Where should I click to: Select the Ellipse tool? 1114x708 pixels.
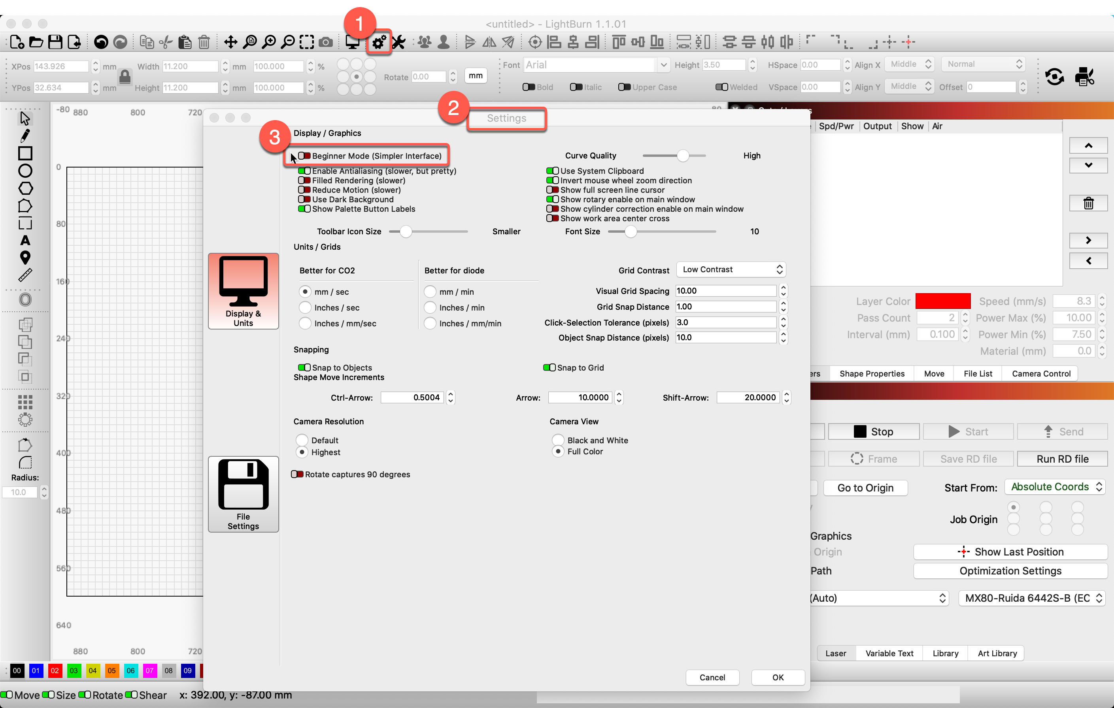coord(25,171)
